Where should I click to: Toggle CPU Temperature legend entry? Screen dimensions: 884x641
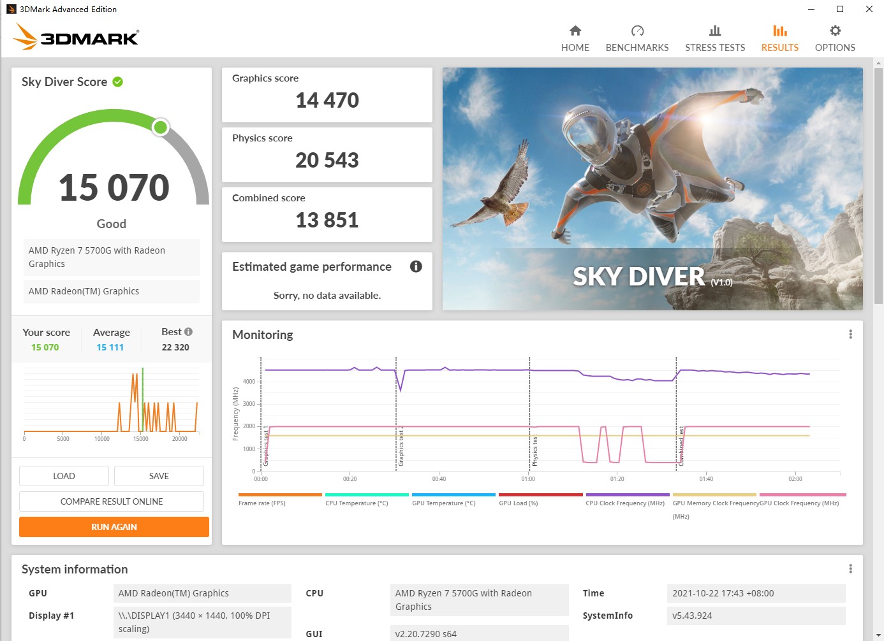[x=367, y=500]
